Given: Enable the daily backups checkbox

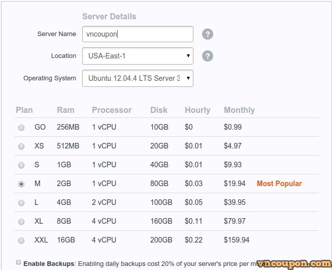Looking at the screenshot, I should click(x=18, y=262).
